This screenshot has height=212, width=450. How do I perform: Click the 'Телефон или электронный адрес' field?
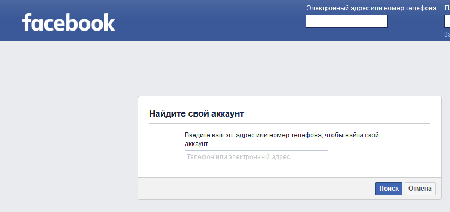pyautogui.click(x=256, y=157)
